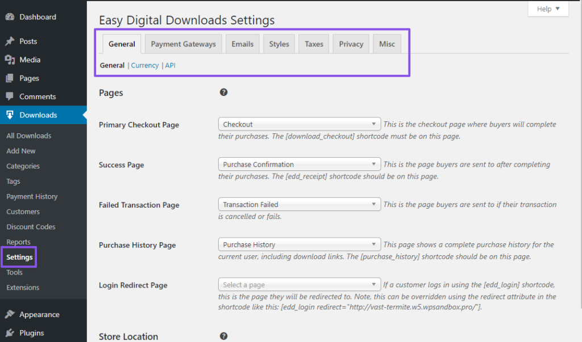This screenshot has width=582, height=342.
Task: Open Discount Codes in the sidebar
Action: point(31,227)
